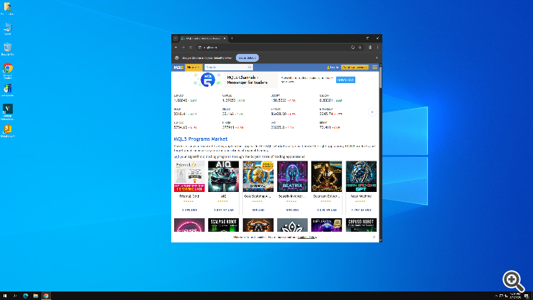Click the Sell link below market description
Screen dimensions: 533x300
point(176,157)
